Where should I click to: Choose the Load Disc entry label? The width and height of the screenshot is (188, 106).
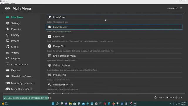[x=58, y=37]
